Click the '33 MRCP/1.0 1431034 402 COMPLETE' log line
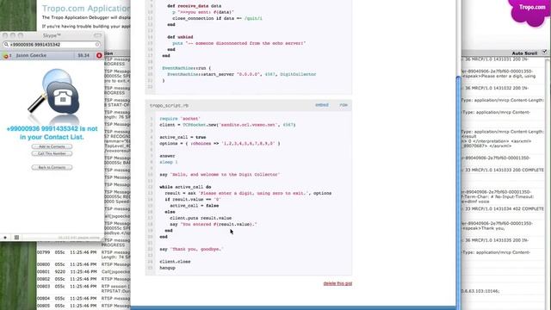Viewport: 551px width, 310px height. coord(504,208)
